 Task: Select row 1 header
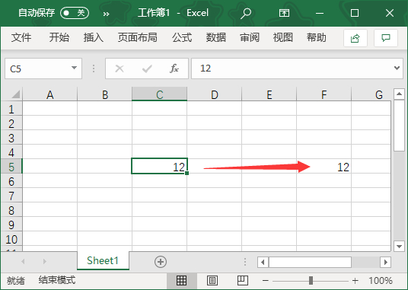click(x=11, y=108)
